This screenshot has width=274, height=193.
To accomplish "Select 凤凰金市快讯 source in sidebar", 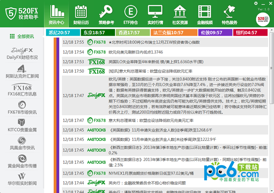I will [22, 143].
